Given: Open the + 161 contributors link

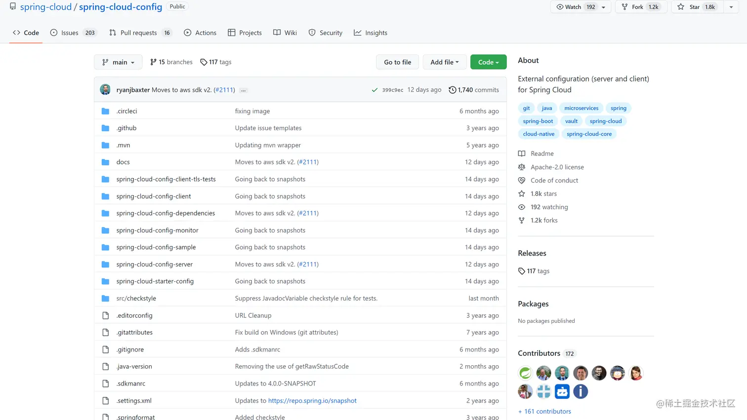Looking at the screenshot, I should pos(544,411).
